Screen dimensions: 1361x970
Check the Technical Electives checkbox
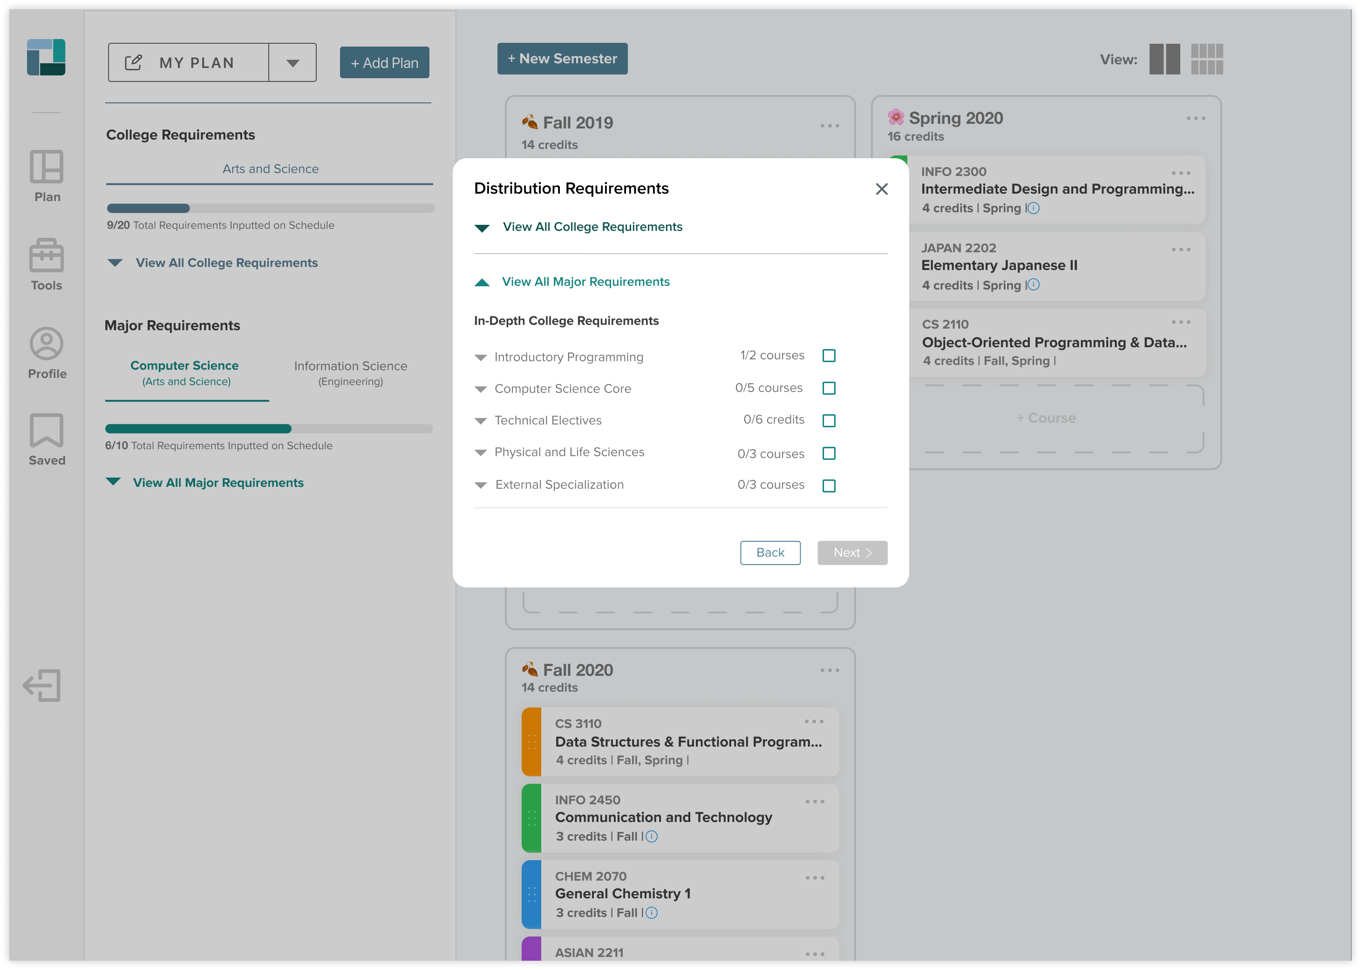[x=829, y=420]
